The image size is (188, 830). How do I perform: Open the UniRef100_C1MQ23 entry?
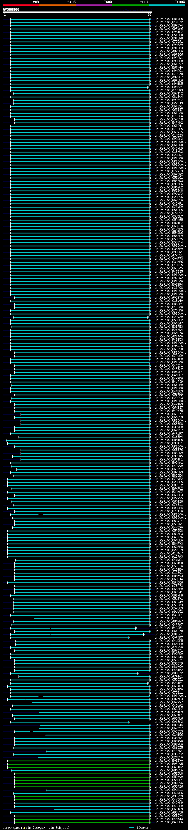coord(168,136)
